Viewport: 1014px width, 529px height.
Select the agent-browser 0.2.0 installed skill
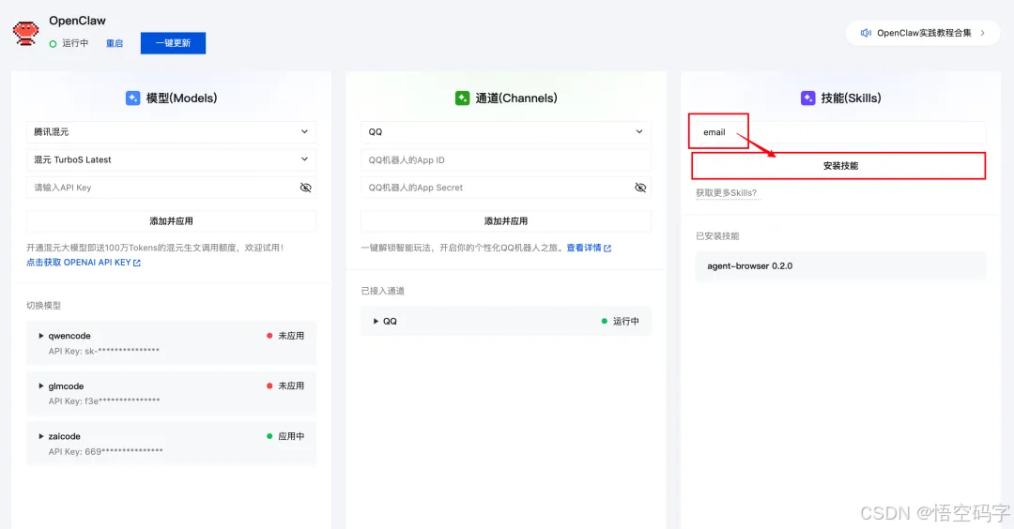coord(840,266)
